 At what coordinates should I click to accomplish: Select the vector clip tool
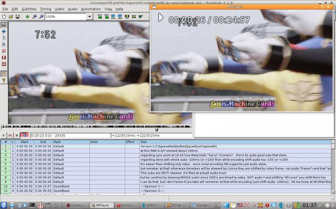pos(4,64)
